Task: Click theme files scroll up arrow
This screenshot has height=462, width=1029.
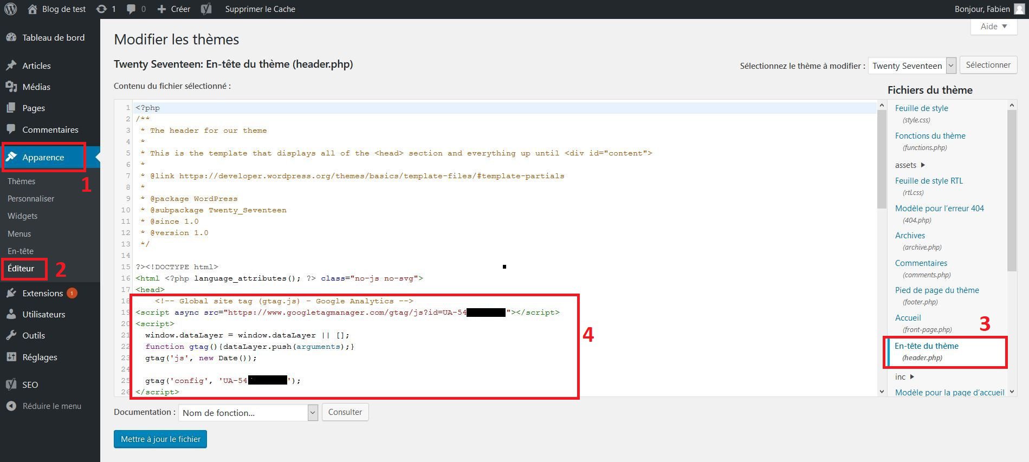Action: 1012,105
